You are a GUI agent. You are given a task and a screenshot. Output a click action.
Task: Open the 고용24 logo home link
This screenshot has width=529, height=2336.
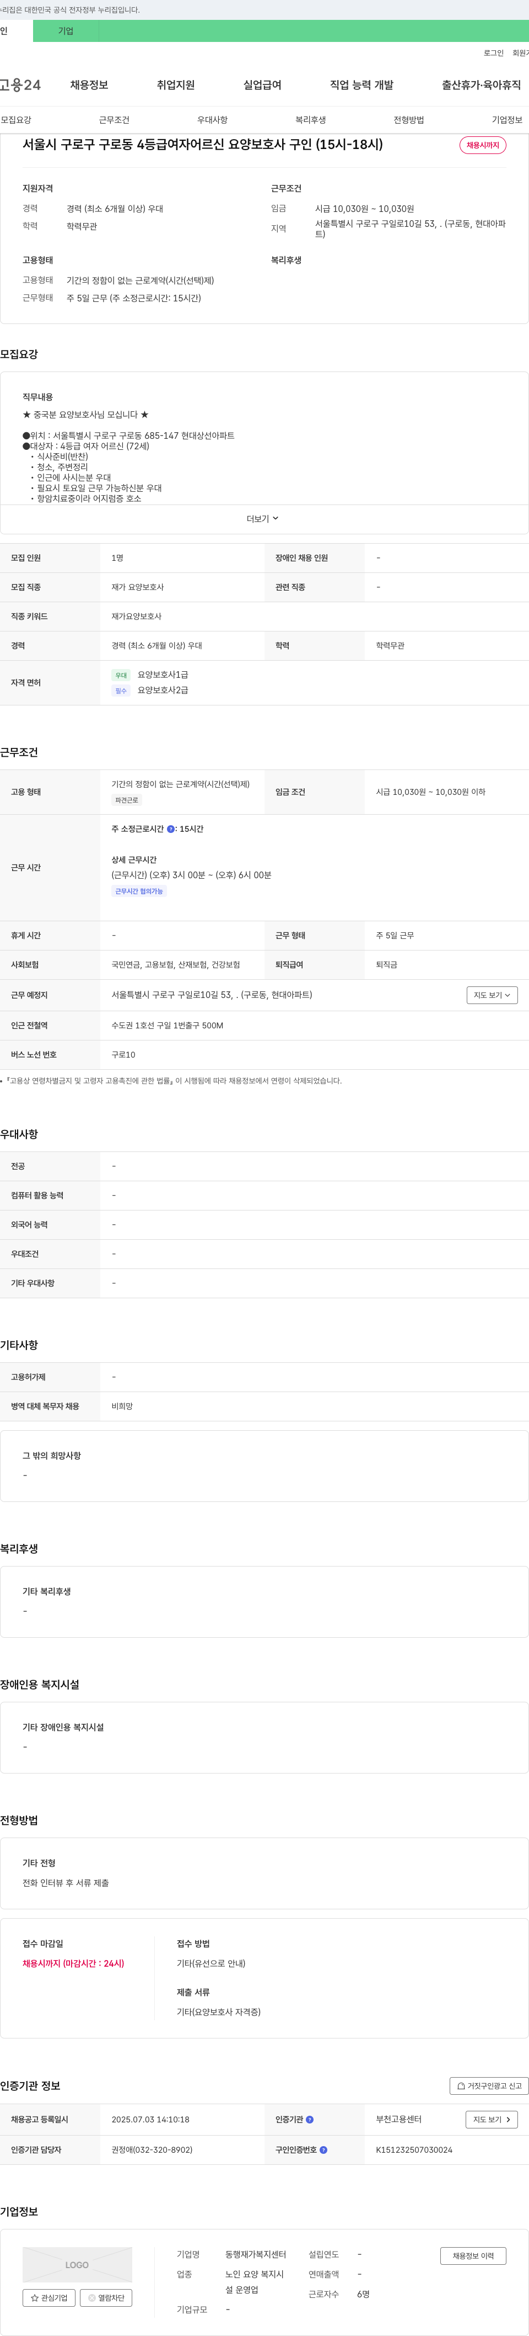pyautogui.click(x=20, y=85)
